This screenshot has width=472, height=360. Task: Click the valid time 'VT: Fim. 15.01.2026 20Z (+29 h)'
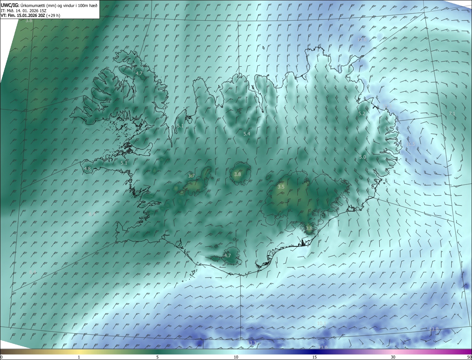[30, 15]
